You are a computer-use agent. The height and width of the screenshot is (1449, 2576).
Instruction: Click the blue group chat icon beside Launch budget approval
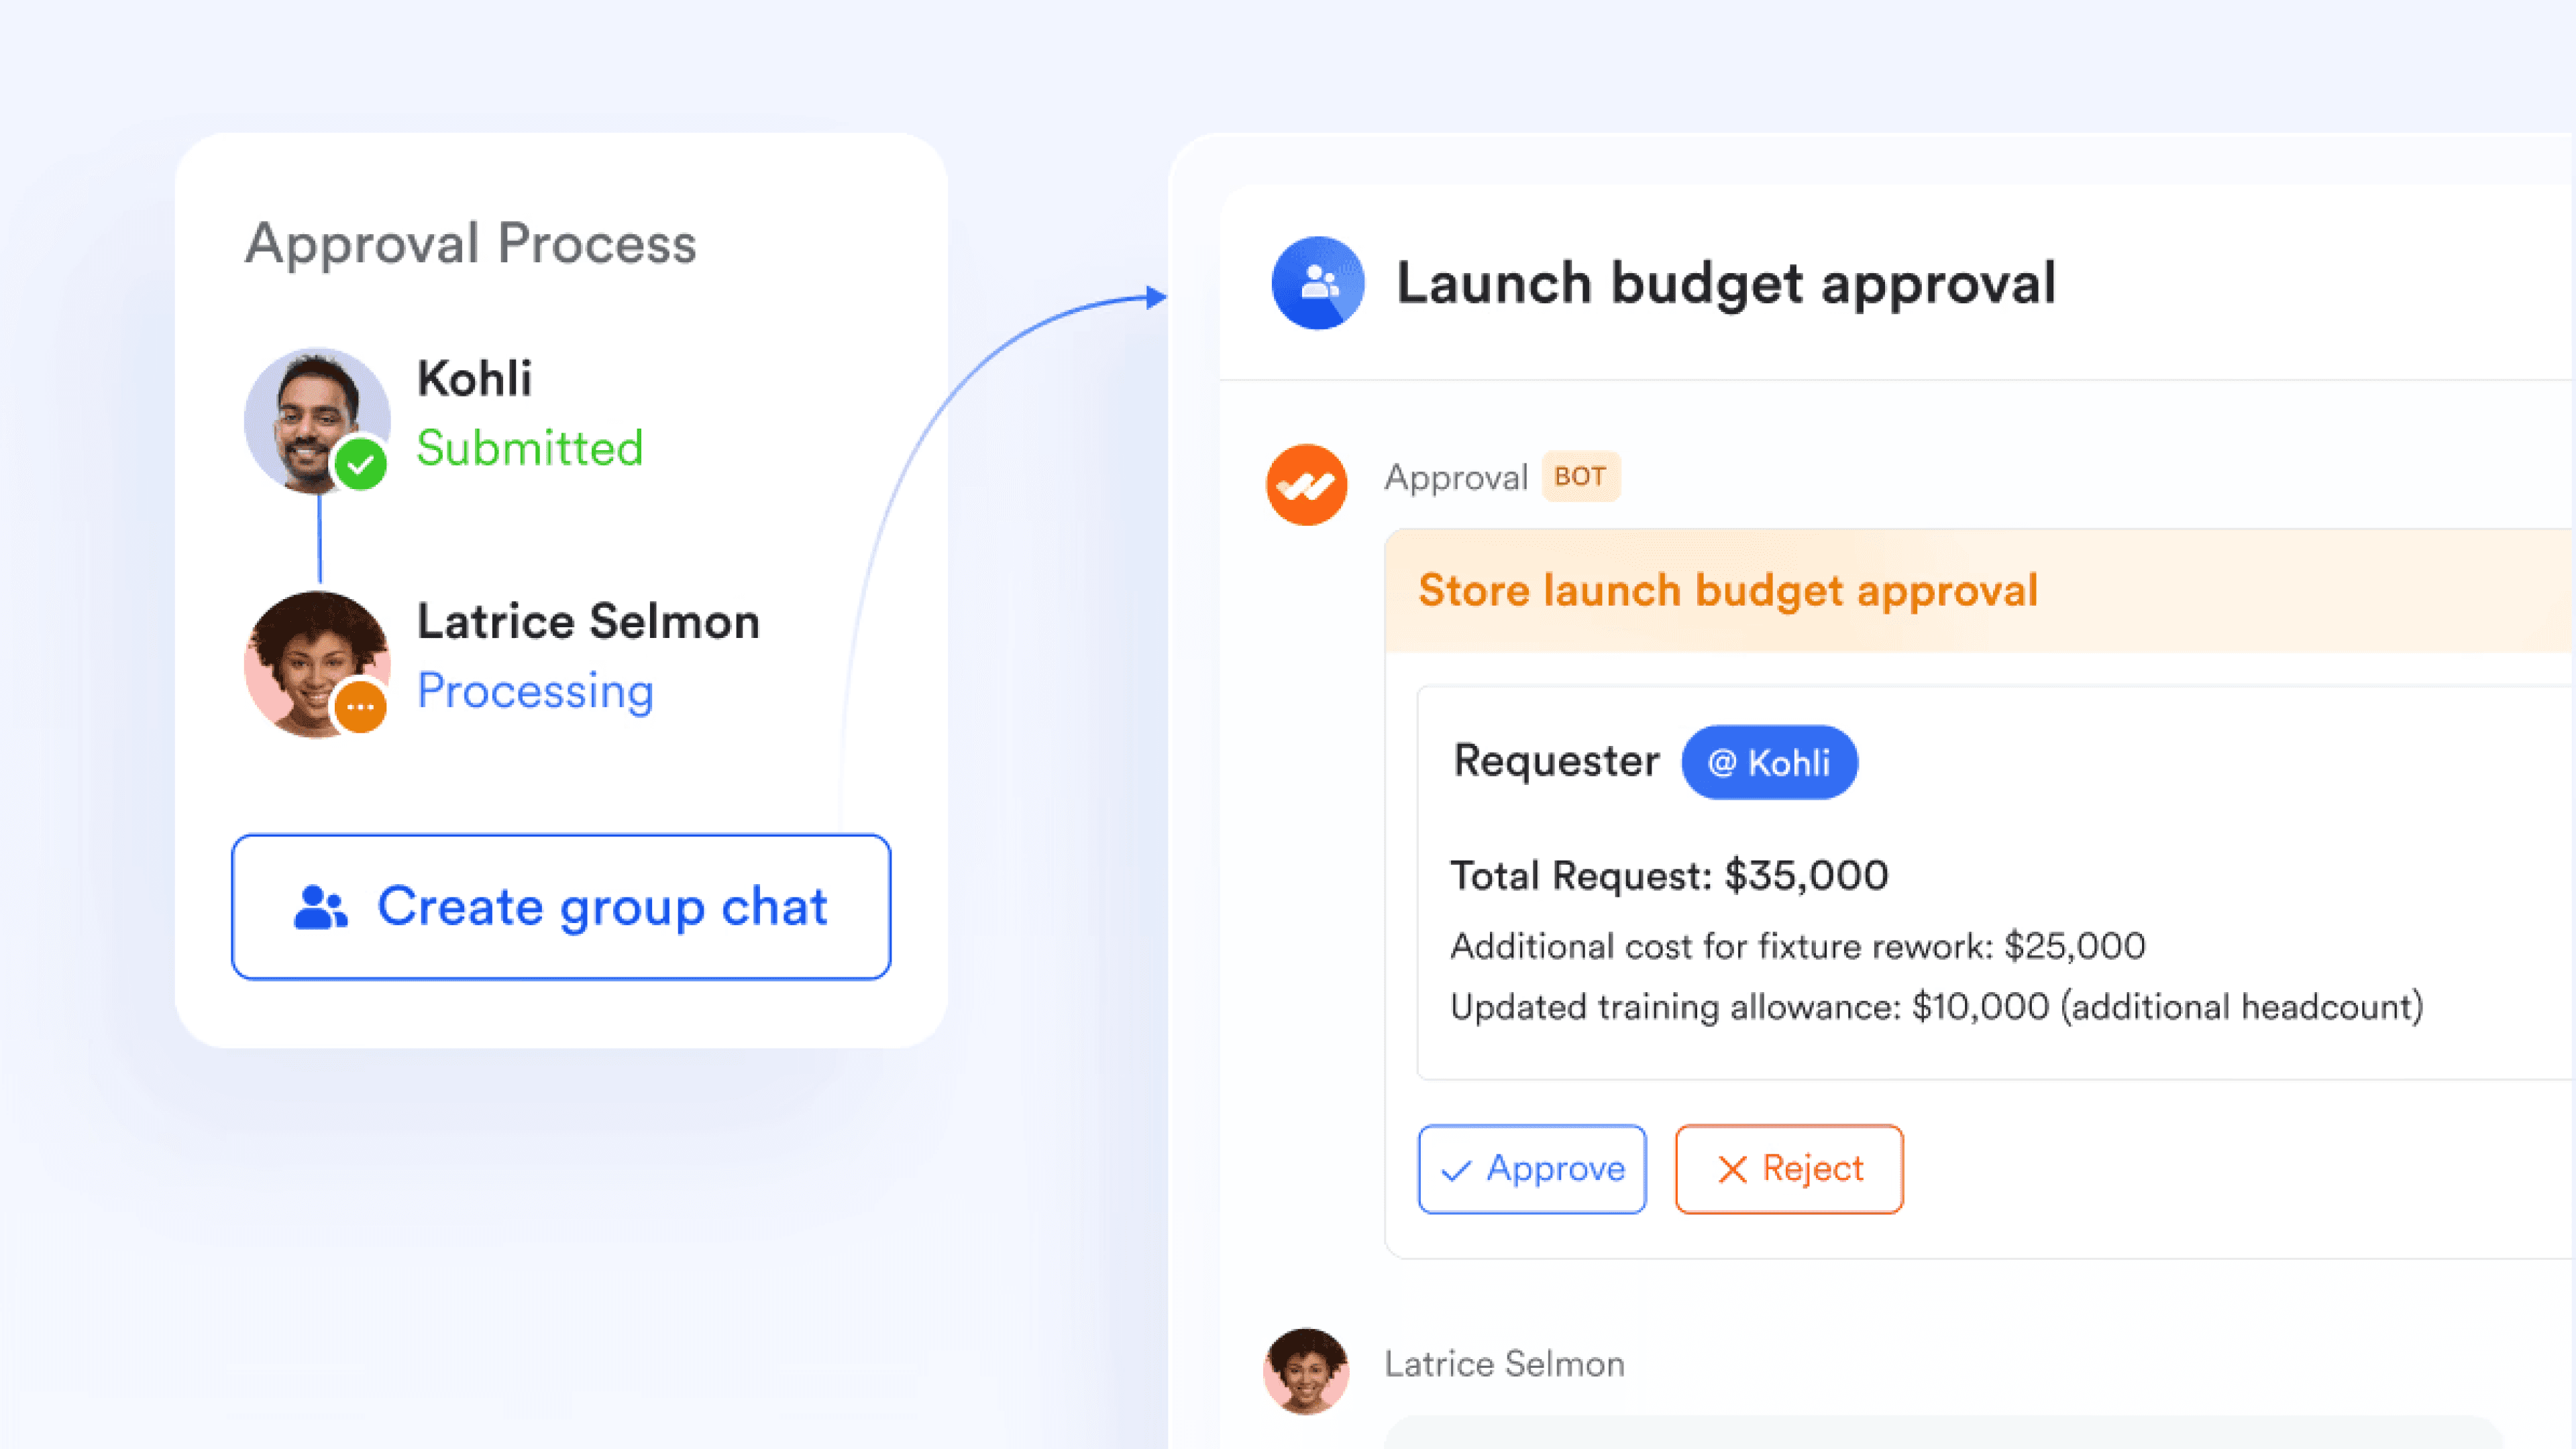coord(1317,283)
